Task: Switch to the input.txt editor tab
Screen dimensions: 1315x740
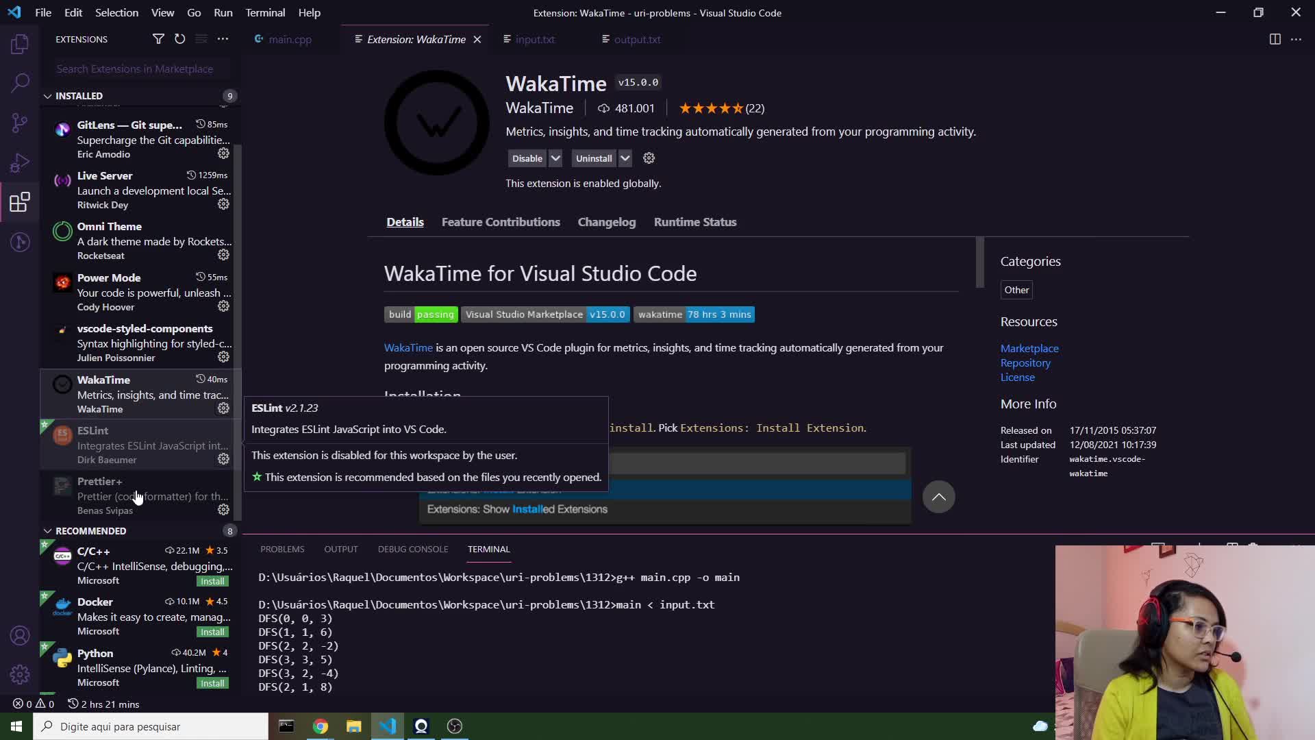Action: tap(535, 39)
